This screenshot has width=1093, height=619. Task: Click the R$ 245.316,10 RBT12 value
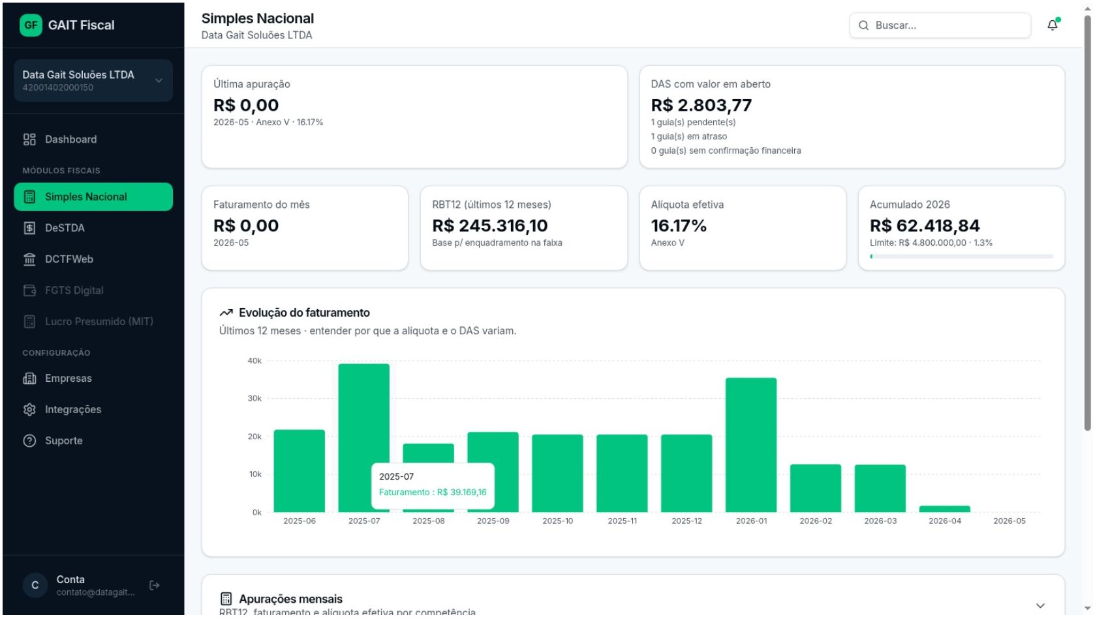[490, 225]
